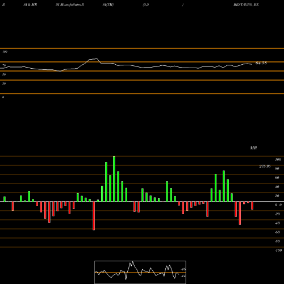
Task: Open the mini line chart thumbnail at bottom
Action: [140, 272]
